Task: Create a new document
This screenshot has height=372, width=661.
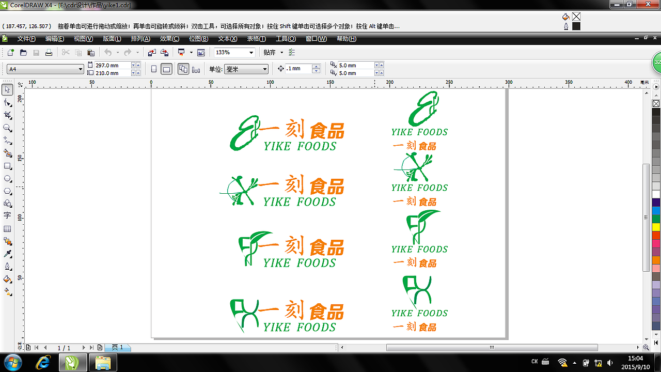Action: click(10, 52)
